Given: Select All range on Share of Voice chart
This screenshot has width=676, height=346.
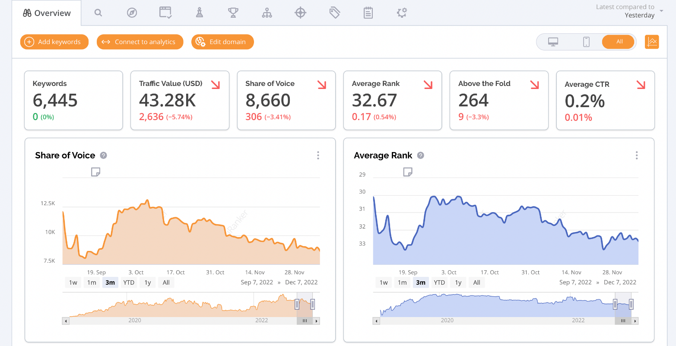Looking at the screenshot, I should [x=166, y=283].
